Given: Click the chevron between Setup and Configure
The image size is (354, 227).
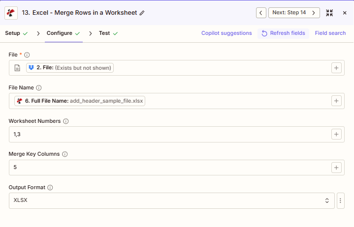Looking at the screenshot, I should point(38,33).
